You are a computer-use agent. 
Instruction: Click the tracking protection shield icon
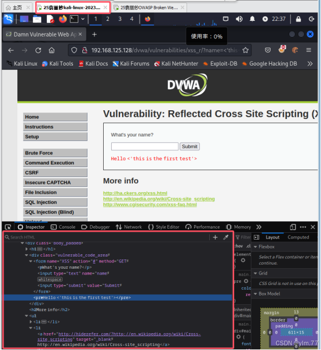tap(74, 50)
